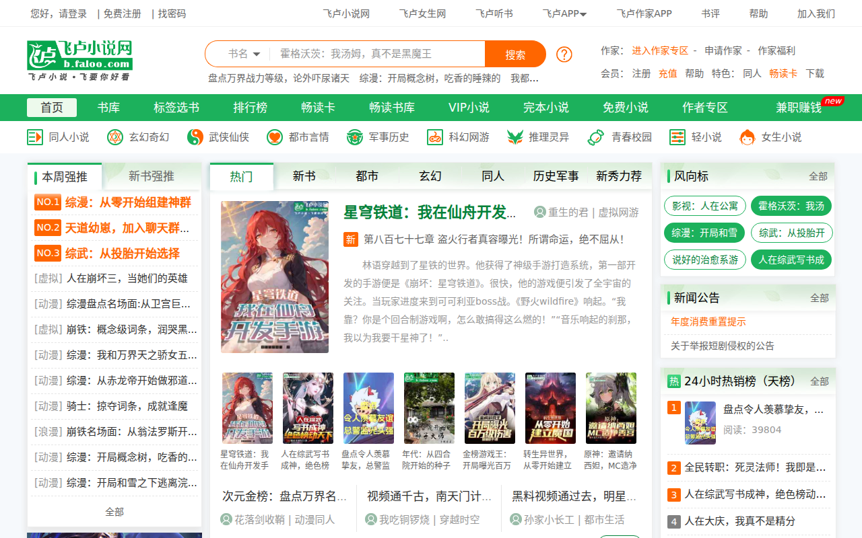Open NO.2 天道幼崽，加入聊天群
862x538 pixels.
tap(127, 228)
